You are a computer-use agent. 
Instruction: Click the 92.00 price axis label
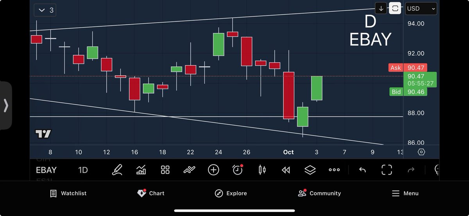[x=415, y=53]
